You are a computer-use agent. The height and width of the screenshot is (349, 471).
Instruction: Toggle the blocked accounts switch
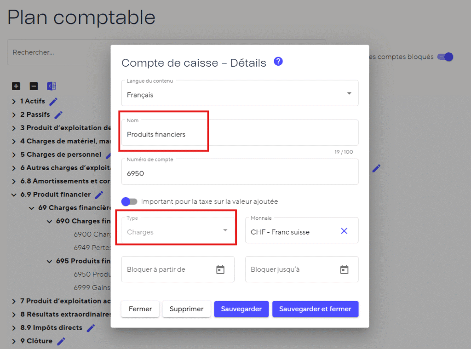point(445,57)
